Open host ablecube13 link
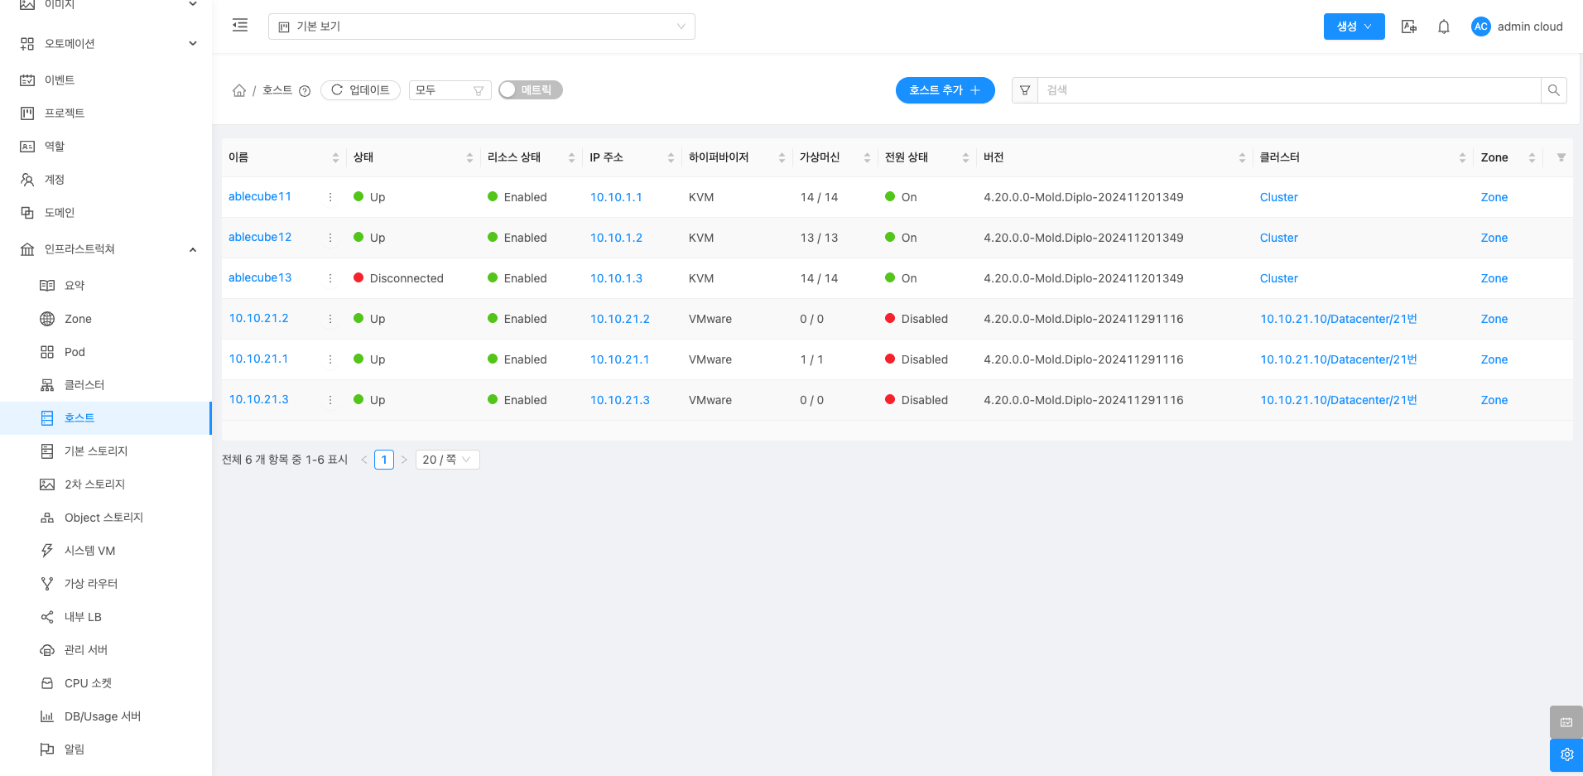This screenshot has height=776, width=1583. pos(260,277)
